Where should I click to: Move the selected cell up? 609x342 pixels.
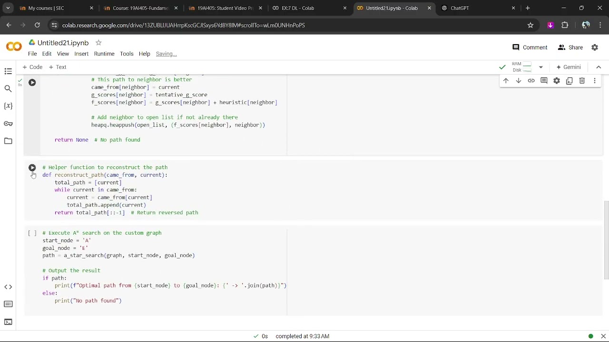(506, 81)
